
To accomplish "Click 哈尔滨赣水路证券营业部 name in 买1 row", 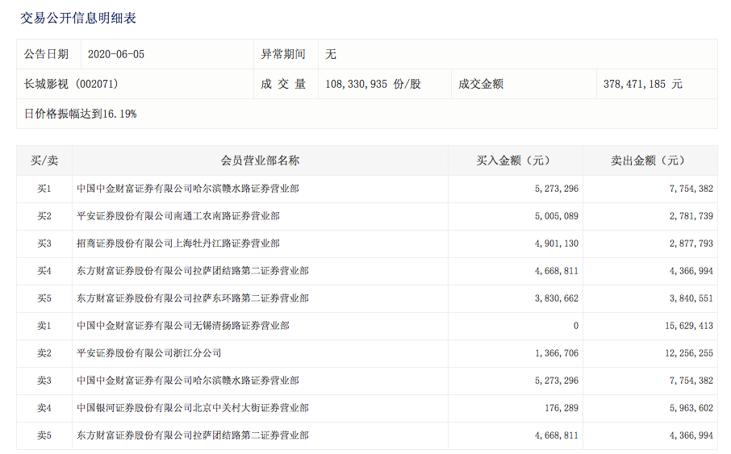I will (x=188, y=189).
